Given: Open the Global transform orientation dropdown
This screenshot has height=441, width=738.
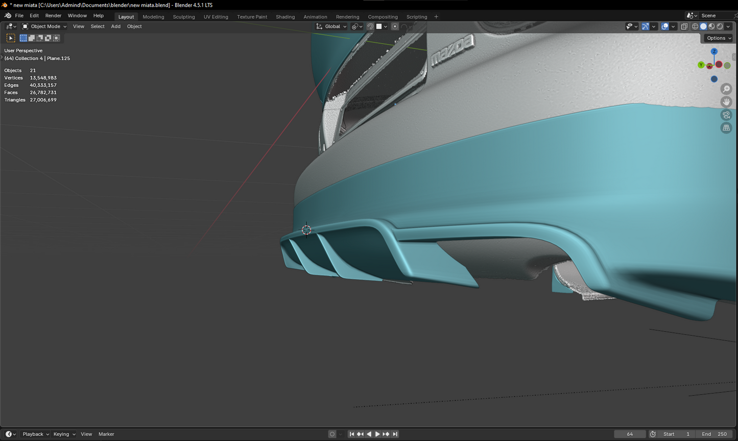Looking at the screenshot, I should [x=331, y=27].
